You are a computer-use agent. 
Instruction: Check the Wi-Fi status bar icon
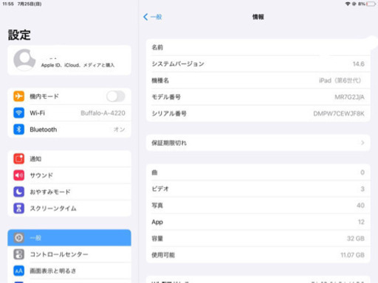348,4
